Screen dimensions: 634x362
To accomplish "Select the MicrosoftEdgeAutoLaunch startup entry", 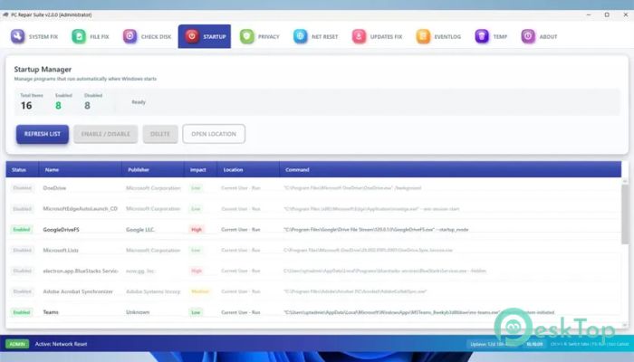I will point(313,209).
